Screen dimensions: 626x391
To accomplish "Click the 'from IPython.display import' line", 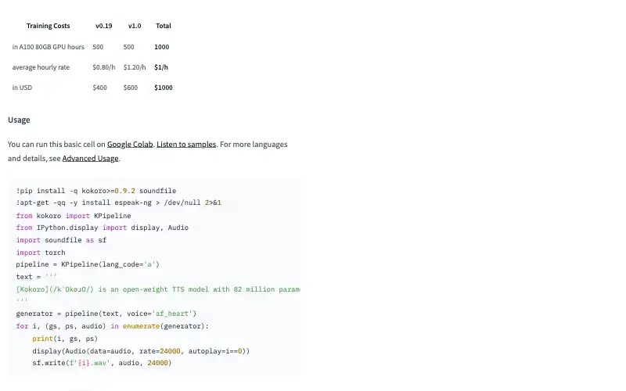I will pos(103,228).
